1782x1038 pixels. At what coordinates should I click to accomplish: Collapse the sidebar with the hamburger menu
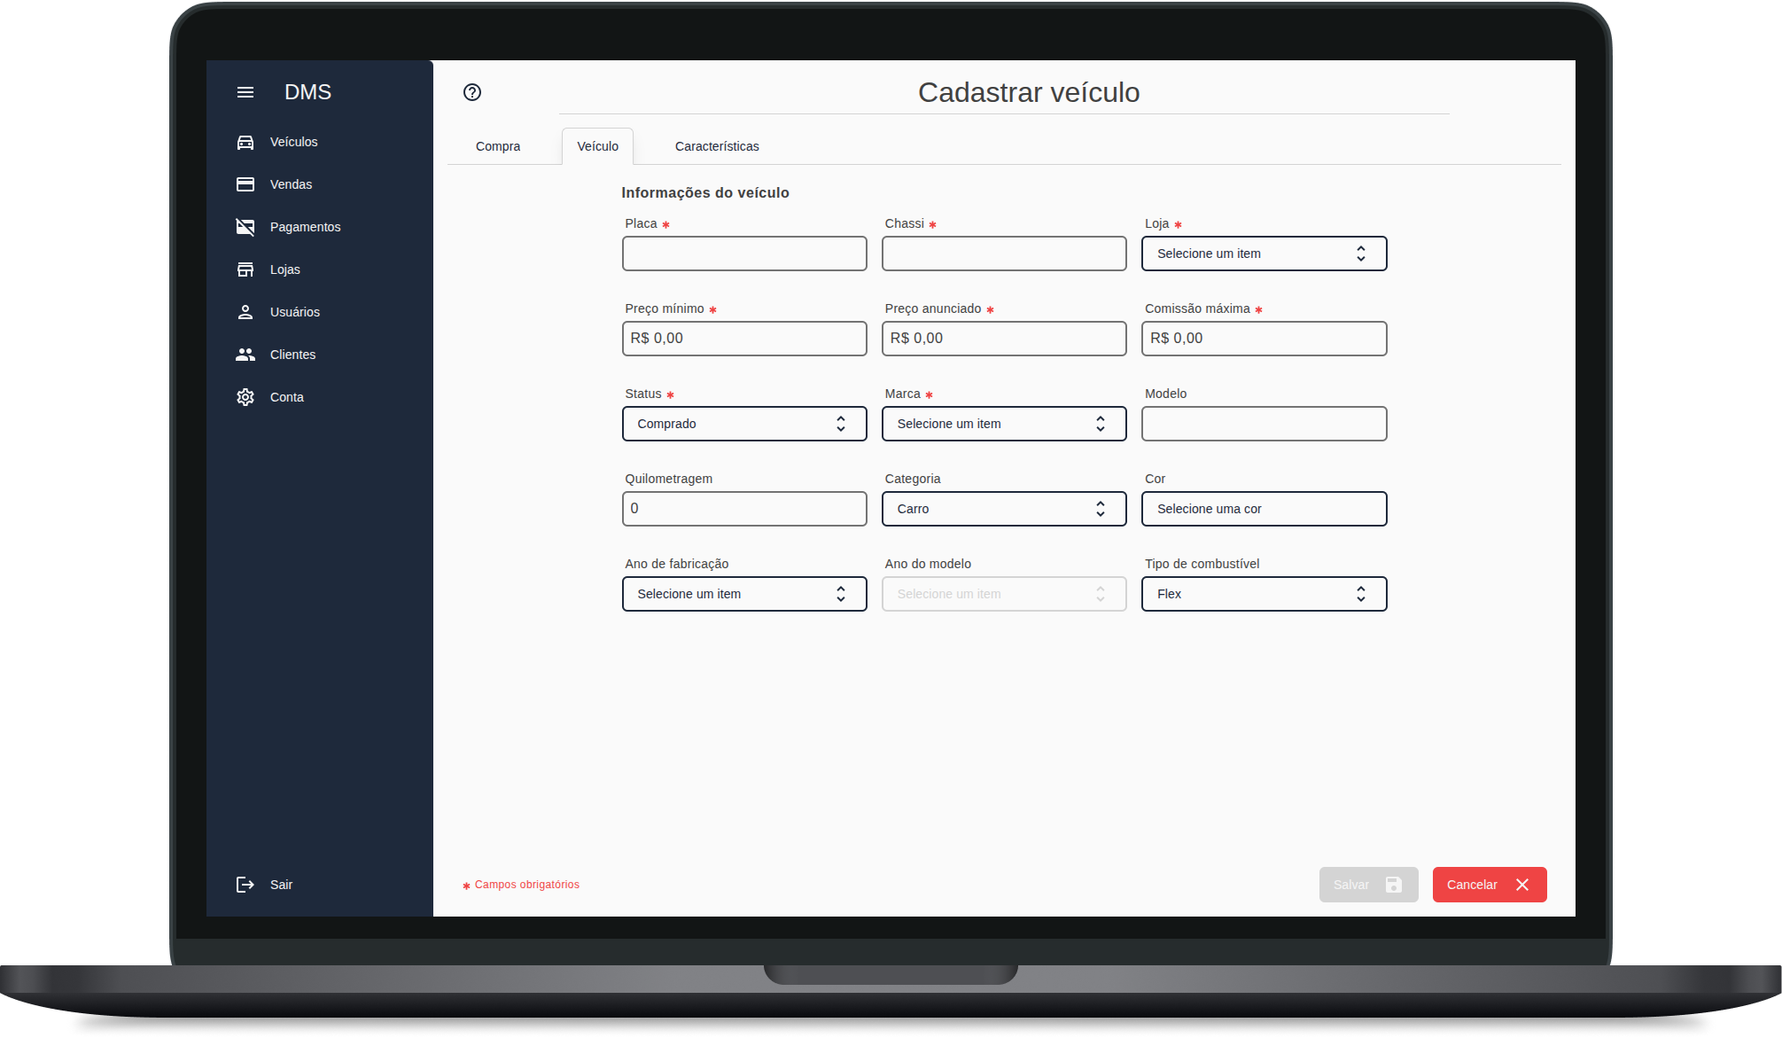pyautogui.click(x=245, y=92)
